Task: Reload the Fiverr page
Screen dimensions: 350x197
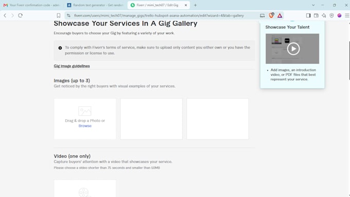Action: pos(20,15)
